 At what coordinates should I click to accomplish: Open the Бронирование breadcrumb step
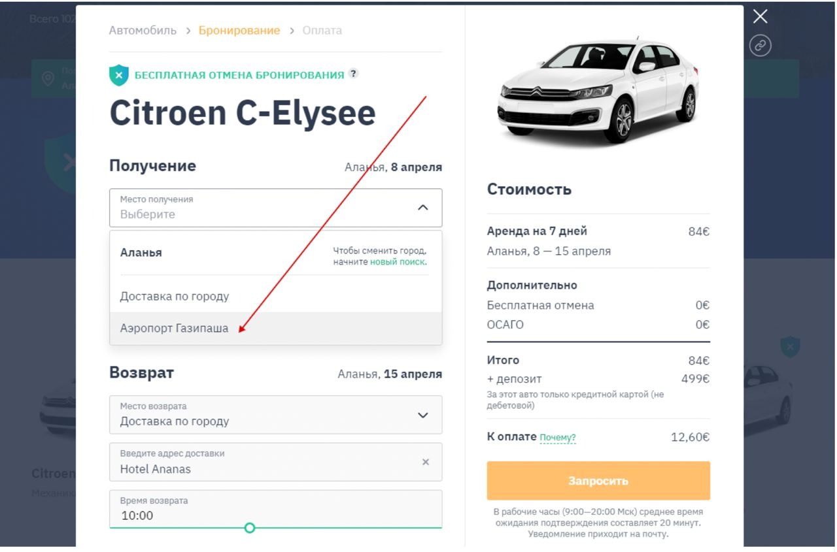(x=239, y=31)
